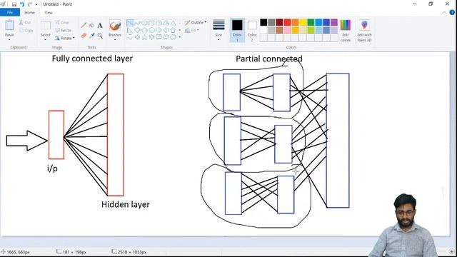Choose the Oval shape
The image size is (457, 257).
point(144,23)
